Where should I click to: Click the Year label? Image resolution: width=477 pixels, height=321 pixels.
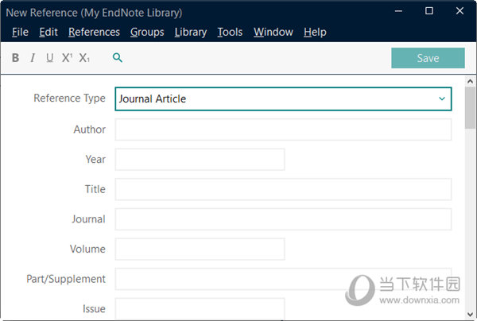click(x=95, y=159)
